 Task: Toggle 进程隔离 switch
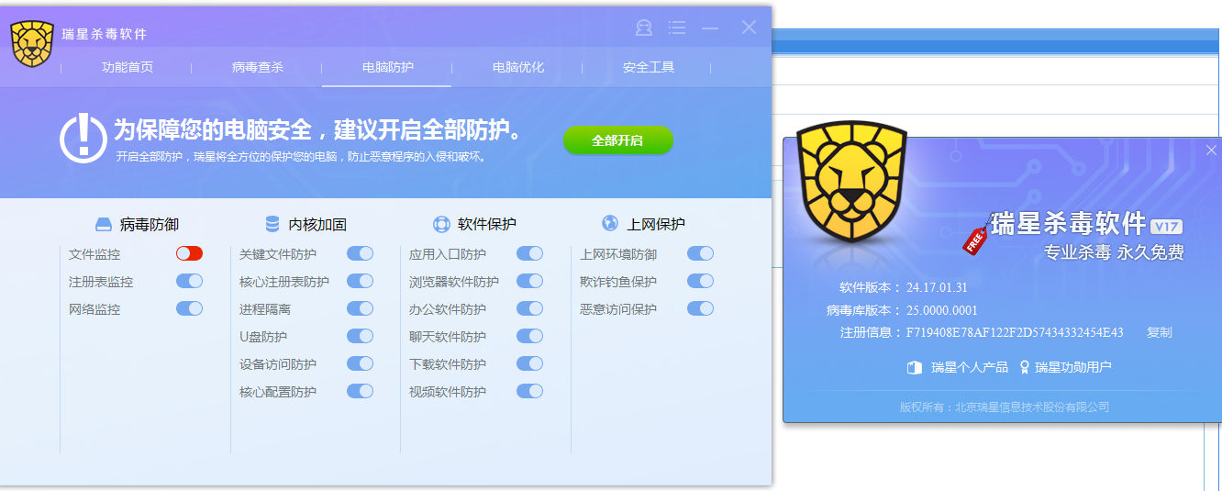click(x=360, y=308)
